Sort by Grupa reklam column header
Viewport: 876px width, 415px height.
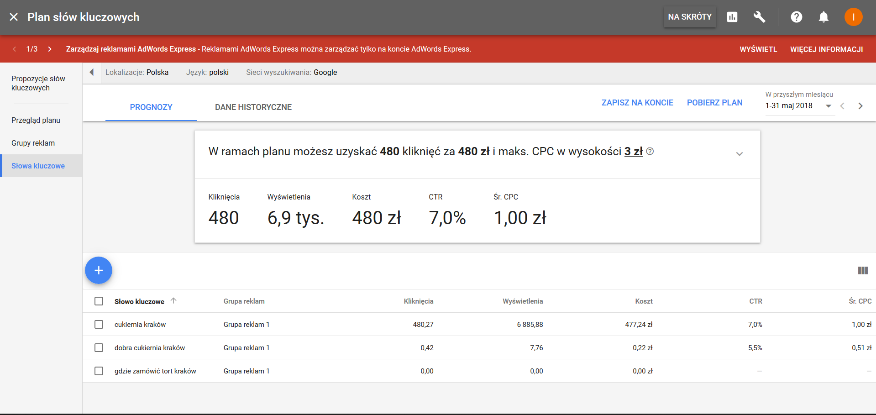coord(244,301)
